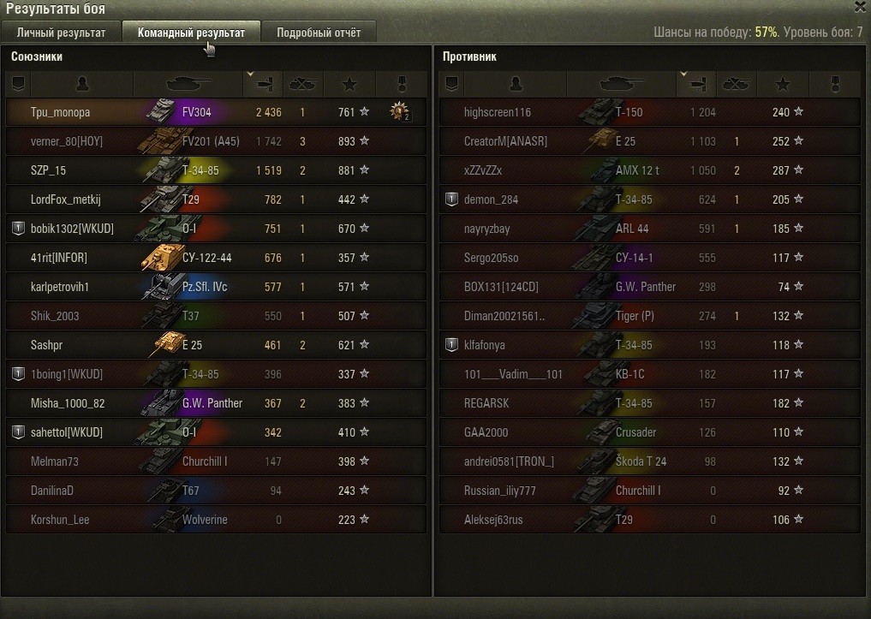Screen dimensions: 871x619
Task: Sort allies by tank vehicle icon
Action: pos(188,85)
